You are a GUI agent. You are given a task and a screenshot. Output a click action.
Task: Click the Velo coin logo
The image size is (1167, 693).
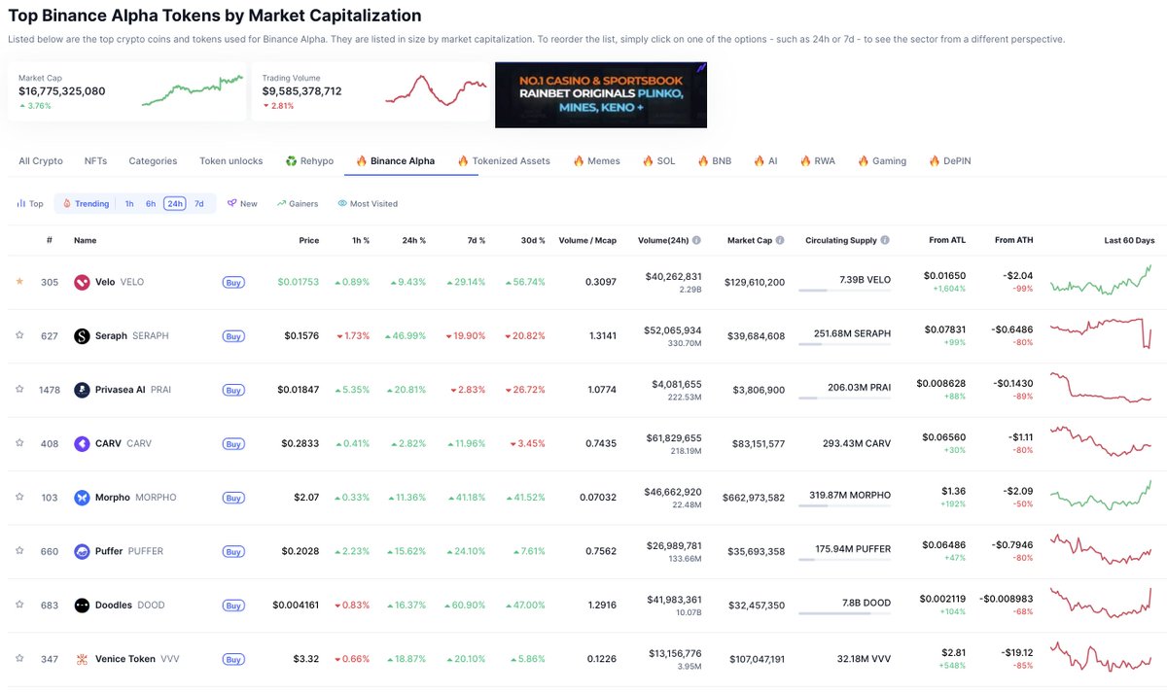pyautogui.click(x=82, y=282)
